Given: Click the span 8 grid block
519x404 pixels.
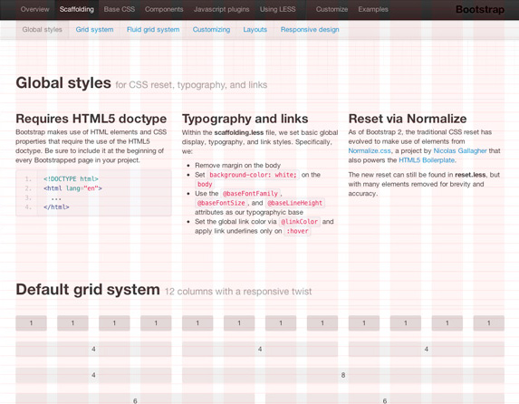Looking at the screenshot, I should [x=343, y=375].
